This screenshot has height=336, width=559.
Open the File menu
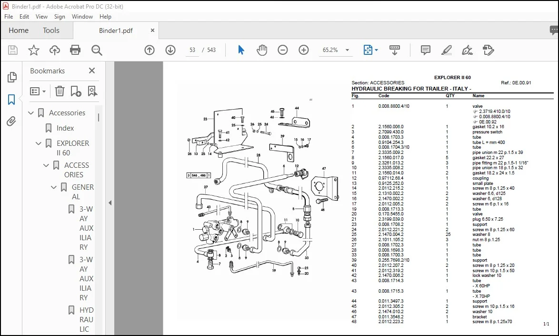tap(9, 16)
